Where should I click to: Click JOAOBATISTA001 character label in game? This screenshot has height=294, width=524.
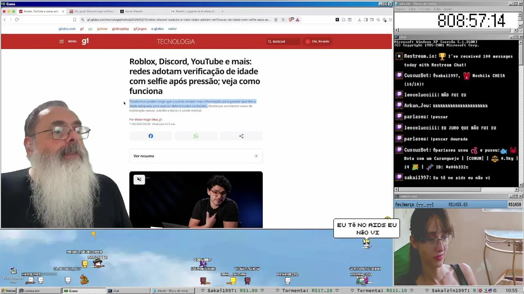pyautogui.click(x=365, y=269)
